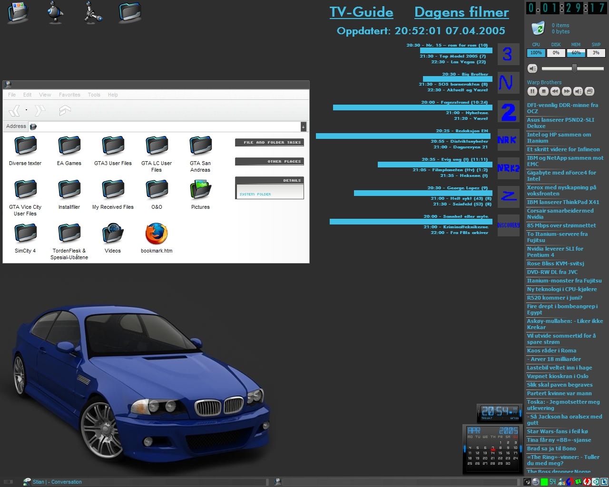The width and height of the screenshot is (609, 487).
Task: Select the Discovery channel logo in TV guide
Action: pos(508,225)
